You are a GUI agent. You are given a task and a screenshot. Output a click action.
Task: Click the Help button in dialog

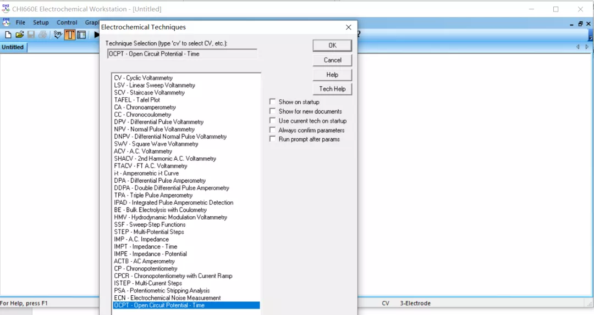tap(332, 75)
